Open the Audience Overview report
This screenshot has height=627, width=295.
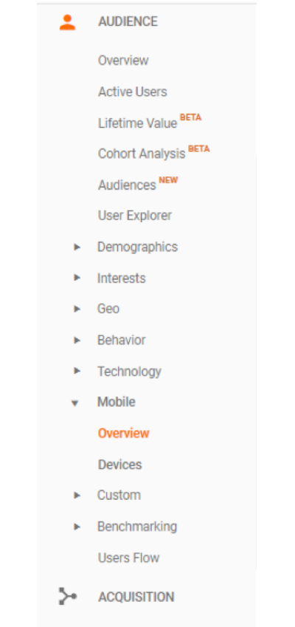123,61
